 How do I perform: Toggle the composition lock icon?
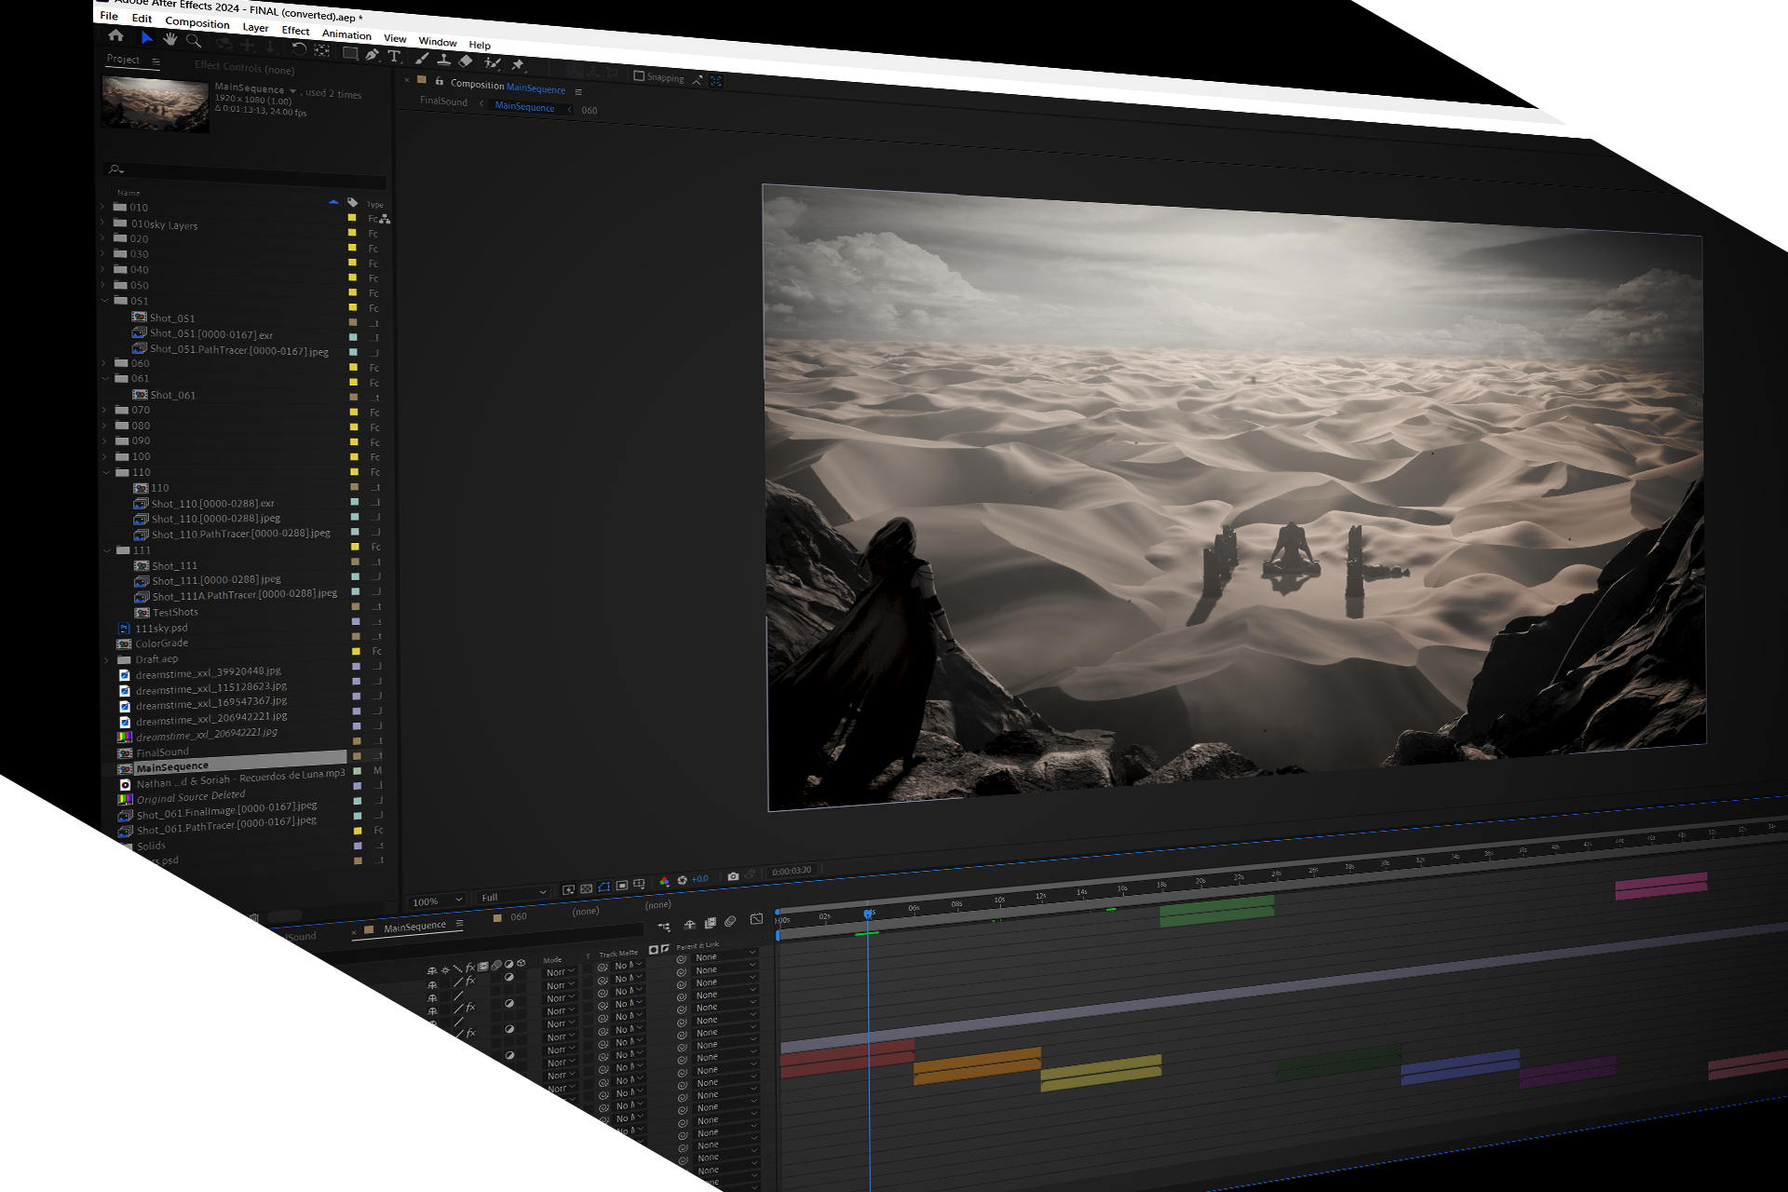(440, 82)
